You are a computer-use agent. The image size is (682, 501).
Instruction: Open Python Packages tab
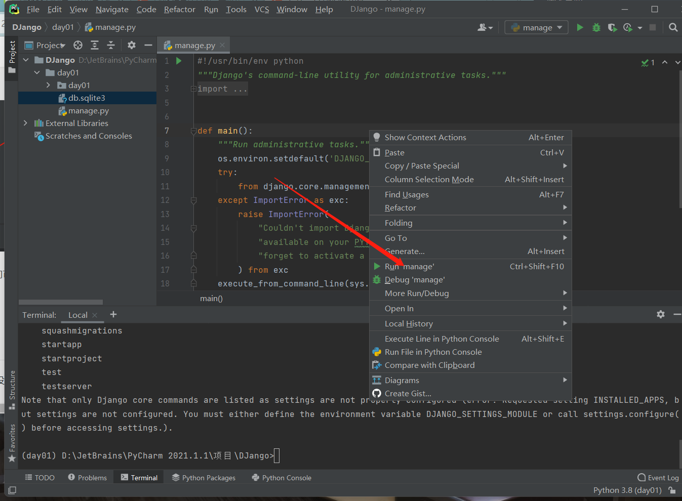[x=204, y=477]
